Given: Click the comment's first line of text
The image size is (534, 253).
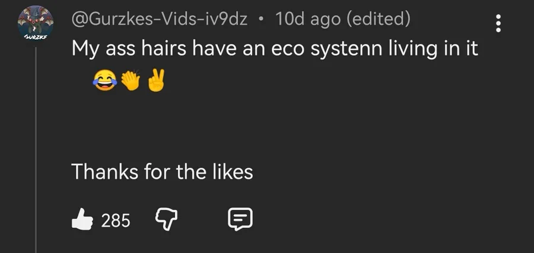Looking at the screenshot, I should point(275,49).
